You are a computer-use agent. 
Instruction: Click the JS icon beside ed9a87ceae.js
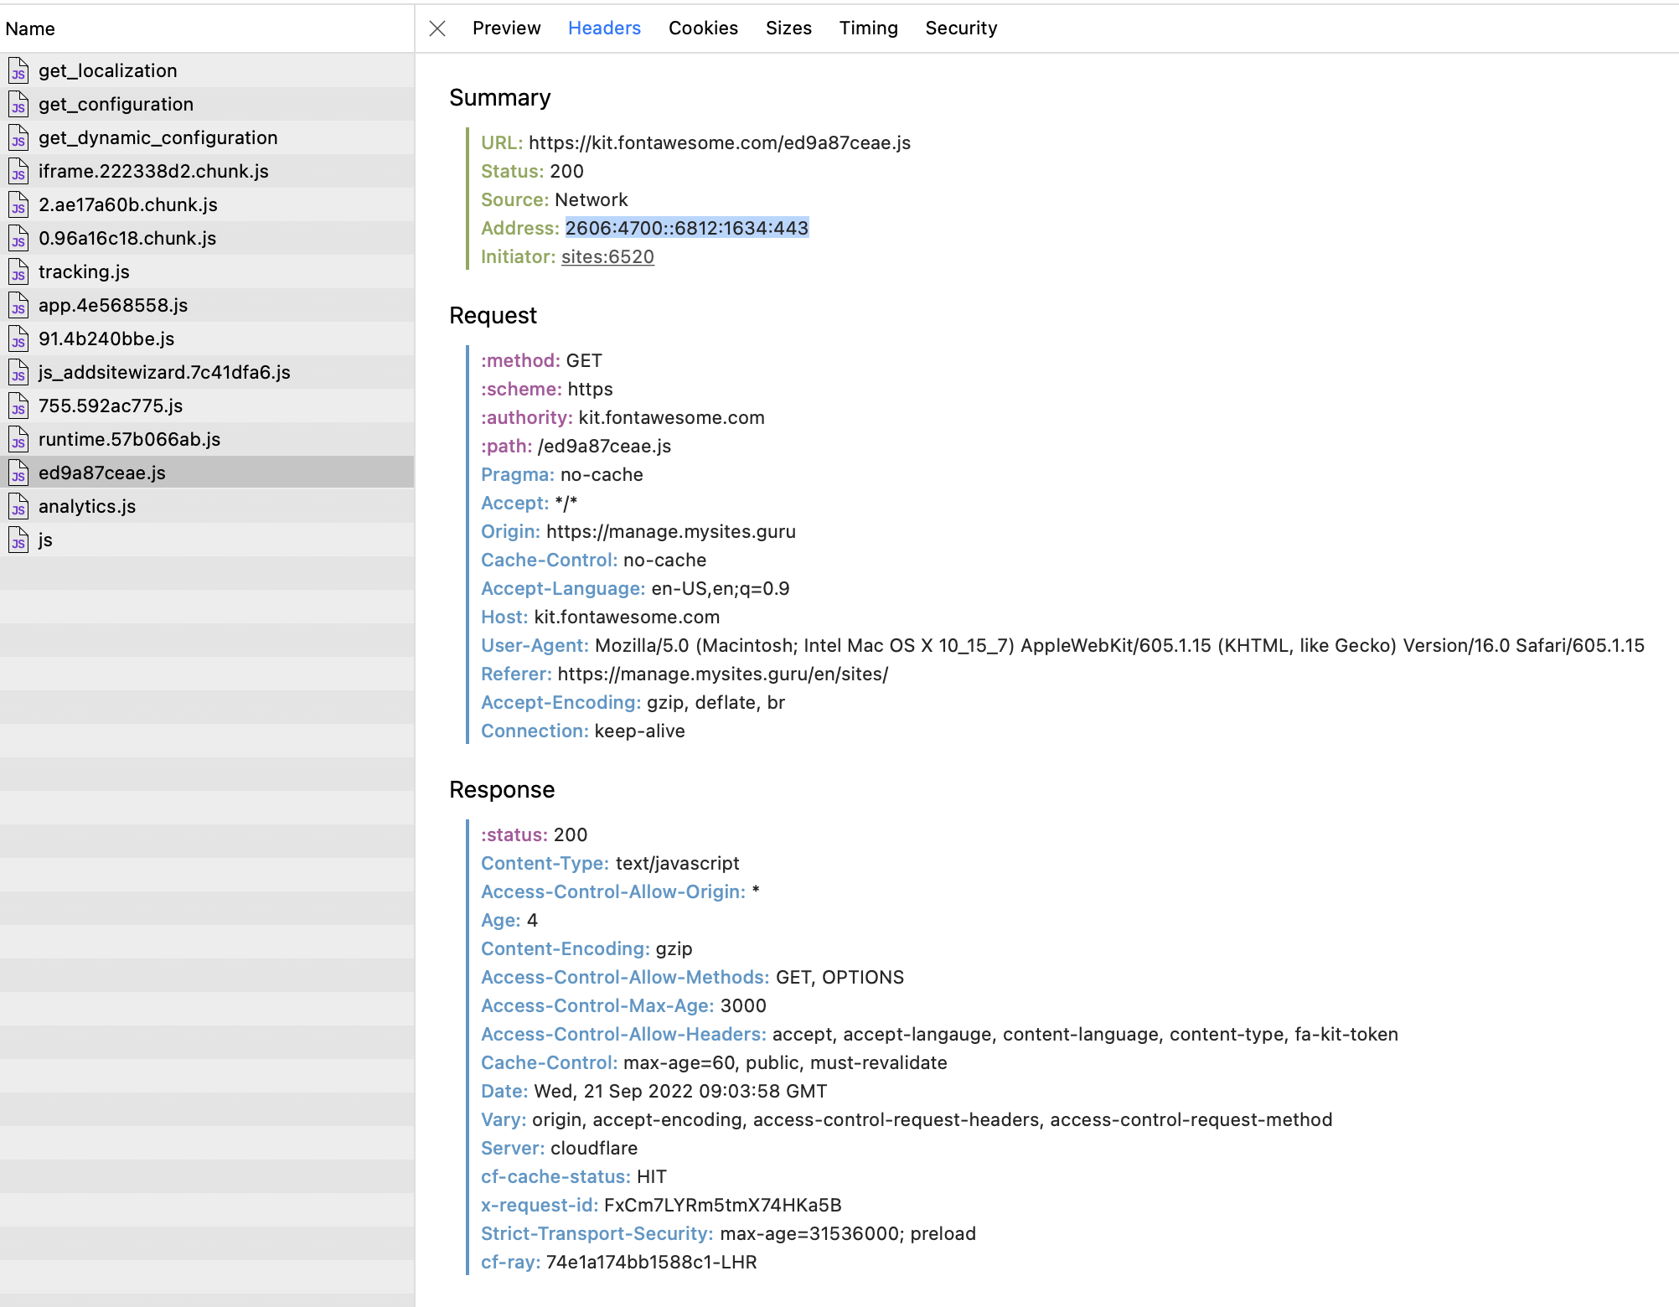click(x=18, y=473)
